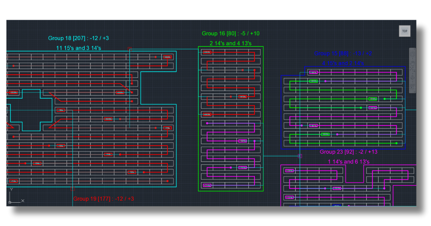Expand the Orbit tool options arrow
This screenshot has height=226, width=431.
pyautogui.click(x=412, y=81)
